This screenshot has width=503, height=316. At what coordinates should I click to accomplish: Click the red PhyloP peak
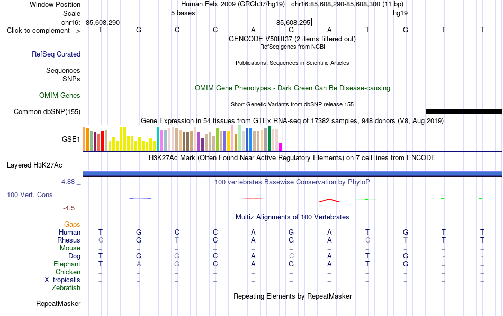point(330,201)
